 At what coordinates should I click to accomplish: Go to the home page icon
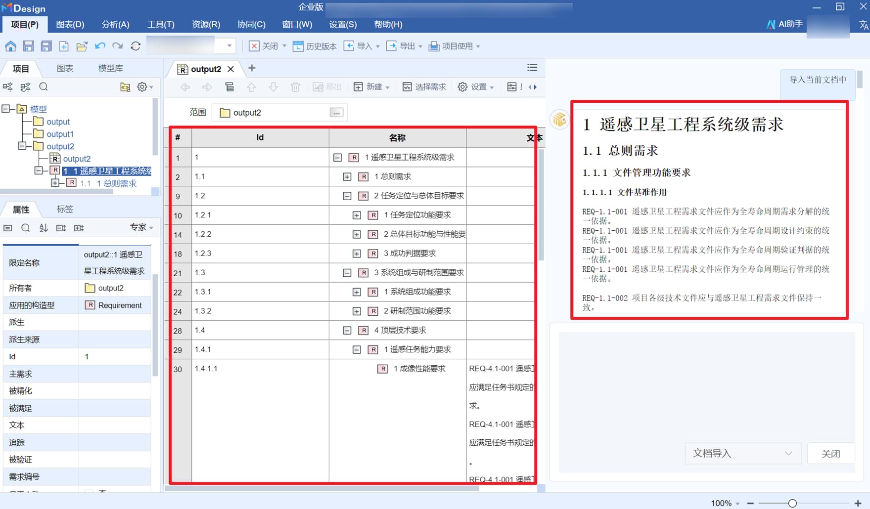point(10,46)
